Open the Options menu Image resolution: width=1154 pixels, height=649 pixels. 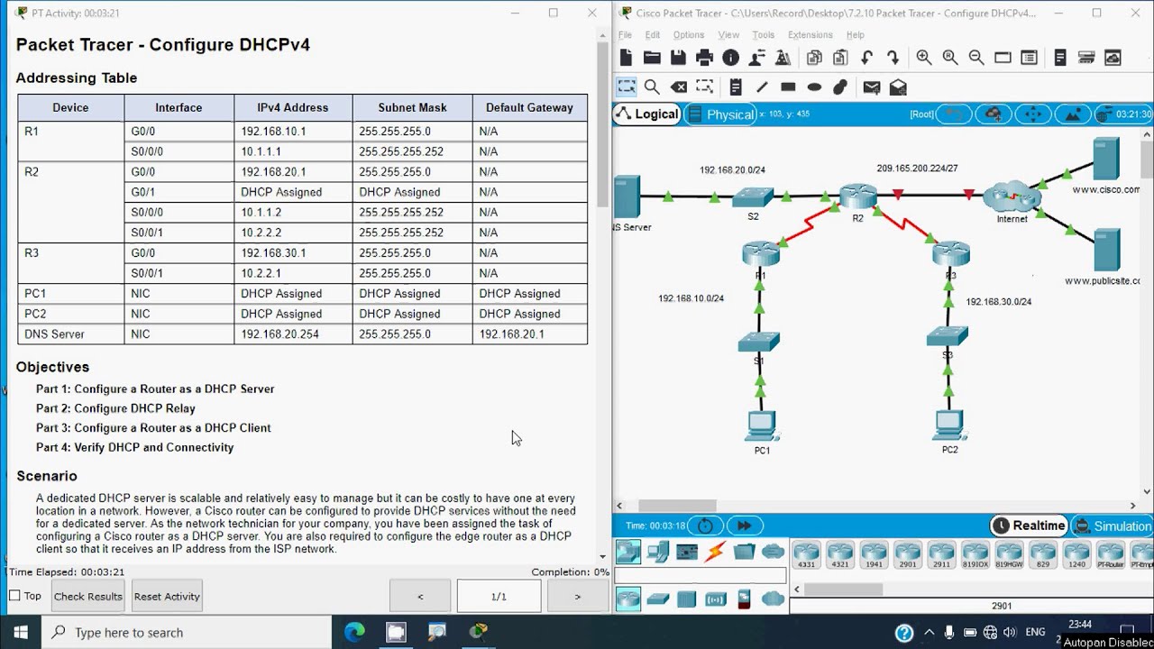689,35
